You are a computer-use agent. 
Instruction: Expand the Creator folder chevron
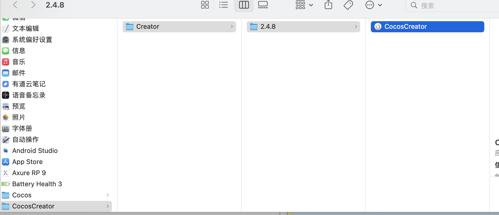232,26
